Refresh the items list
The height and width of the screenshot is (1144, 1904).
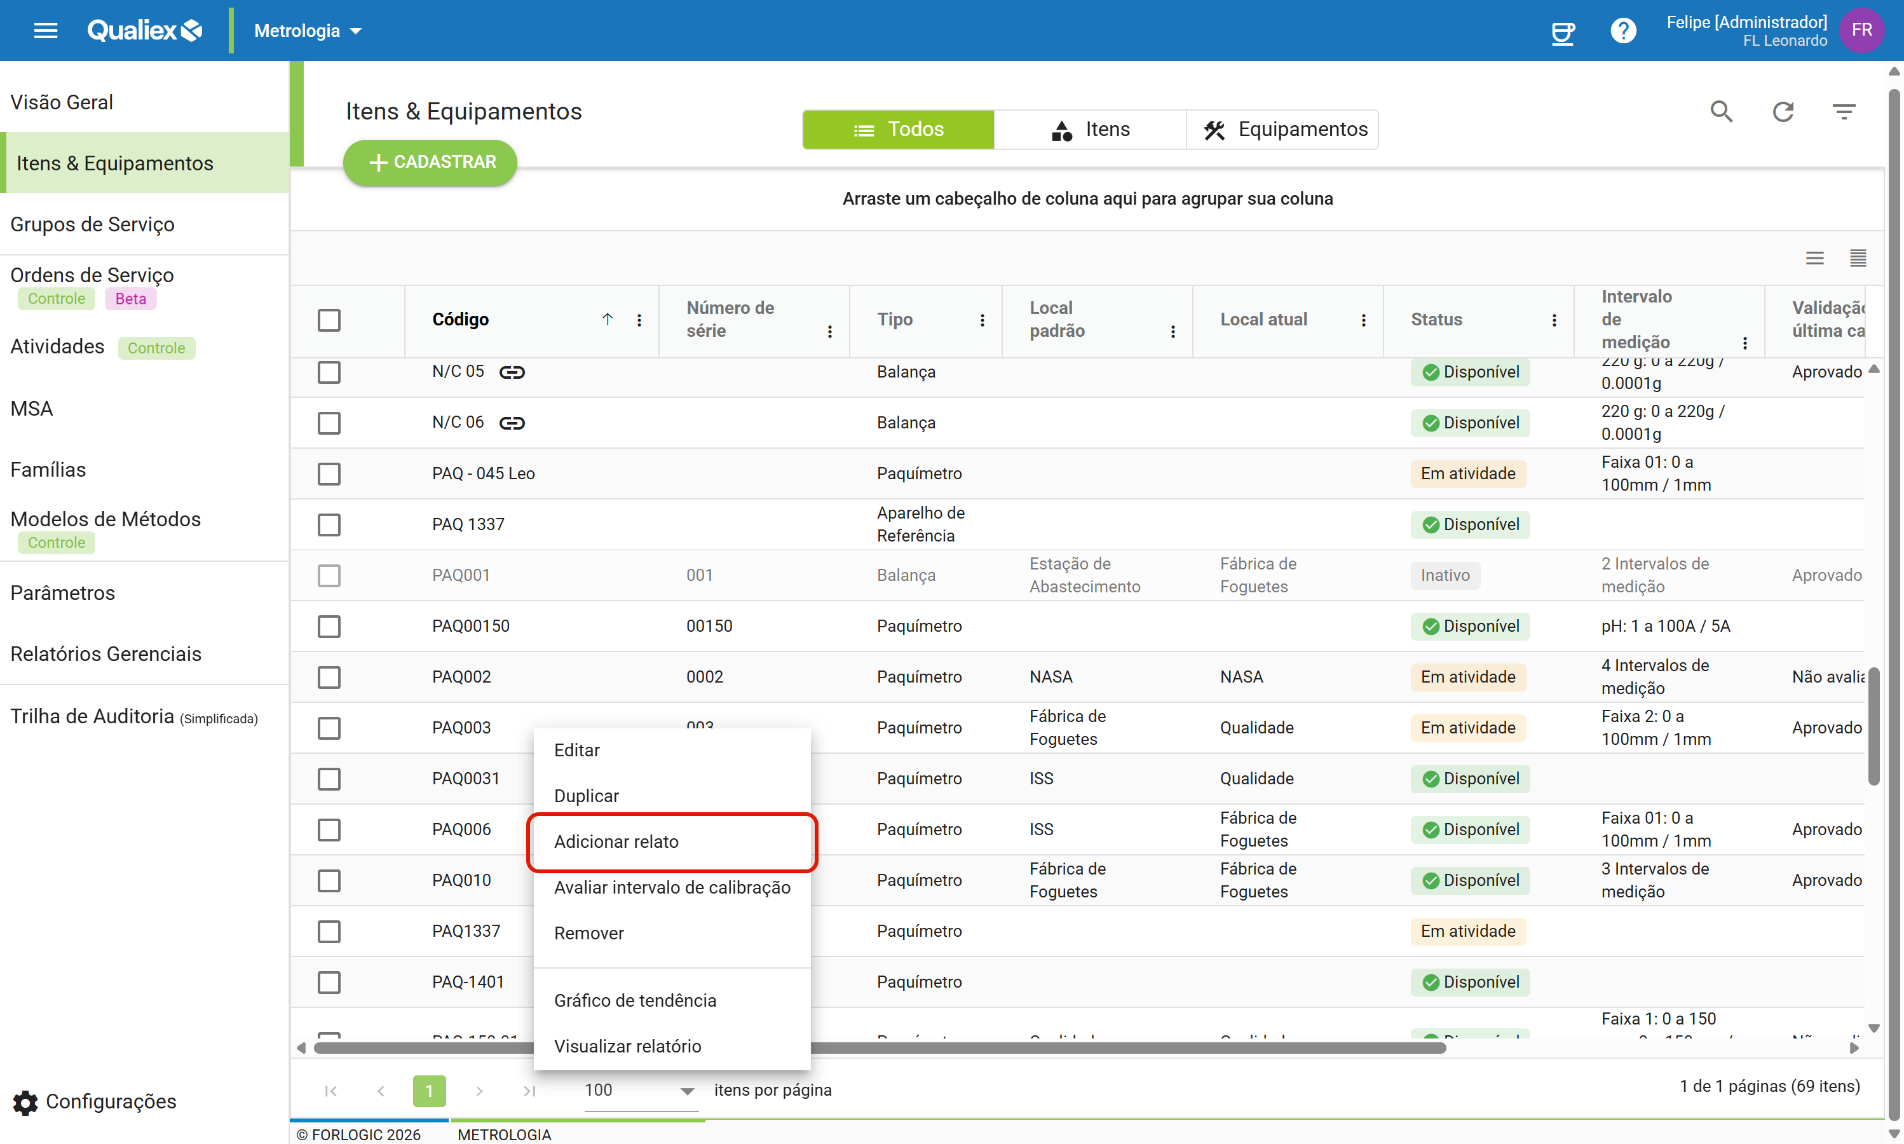pyautogui.click(x=1782, y=112)
